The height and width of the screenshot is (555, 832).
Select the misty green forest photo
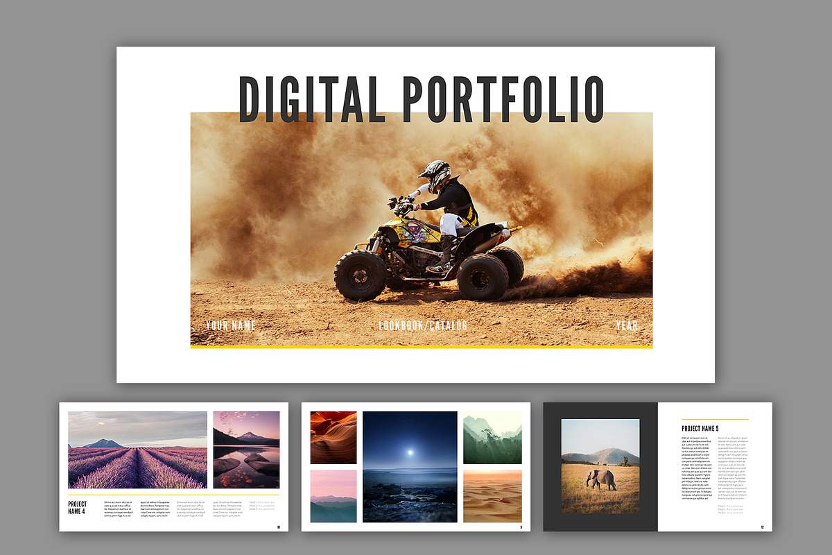point(492,437)
